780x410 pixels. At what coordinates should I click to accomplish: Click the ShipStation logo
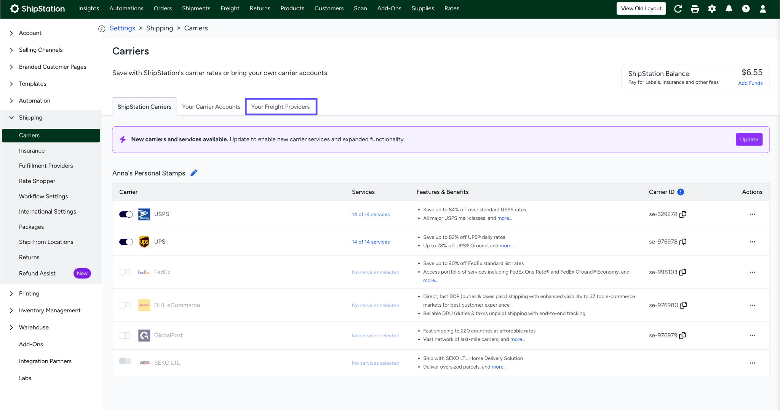pyautogui.click(x=37, y=8)
